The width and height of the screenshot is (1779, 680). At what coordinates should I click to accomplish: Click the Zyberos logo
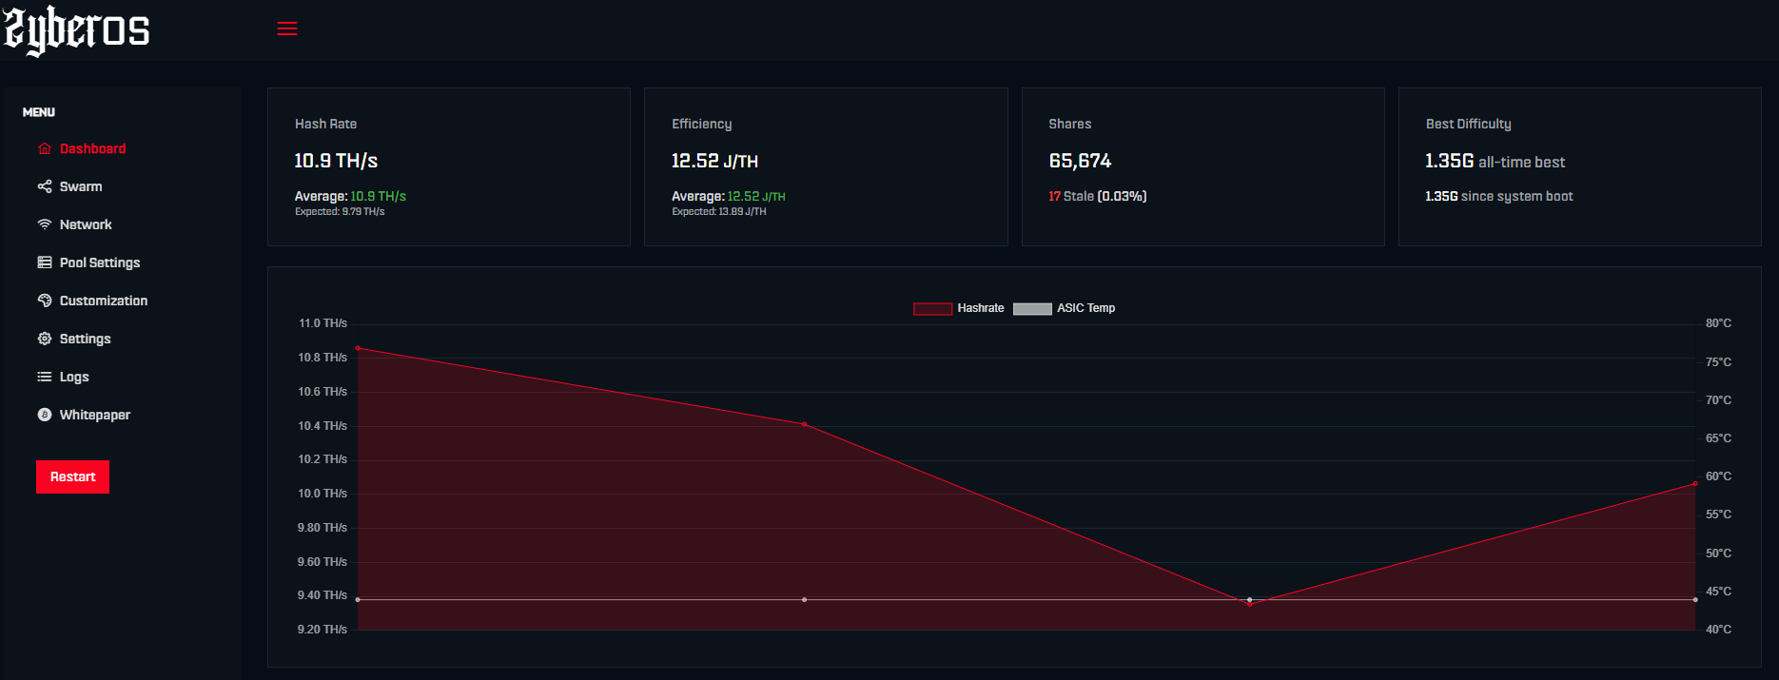(x=77, y=30)
